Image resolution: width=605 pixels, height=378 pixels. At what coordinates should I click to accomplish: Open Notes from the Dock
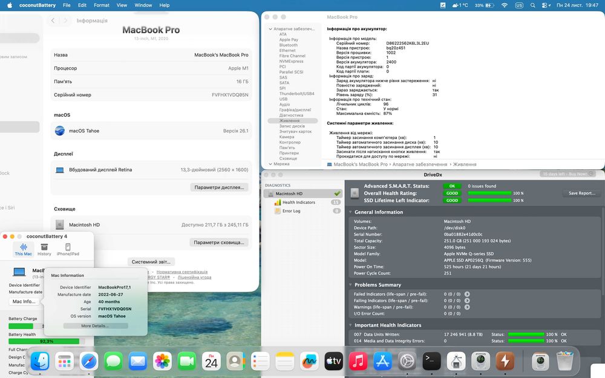pyautogui.click(x=285, y=362)
